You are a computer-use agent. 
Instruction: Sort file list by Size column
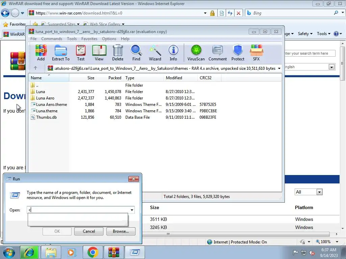[x=82, y=78]
